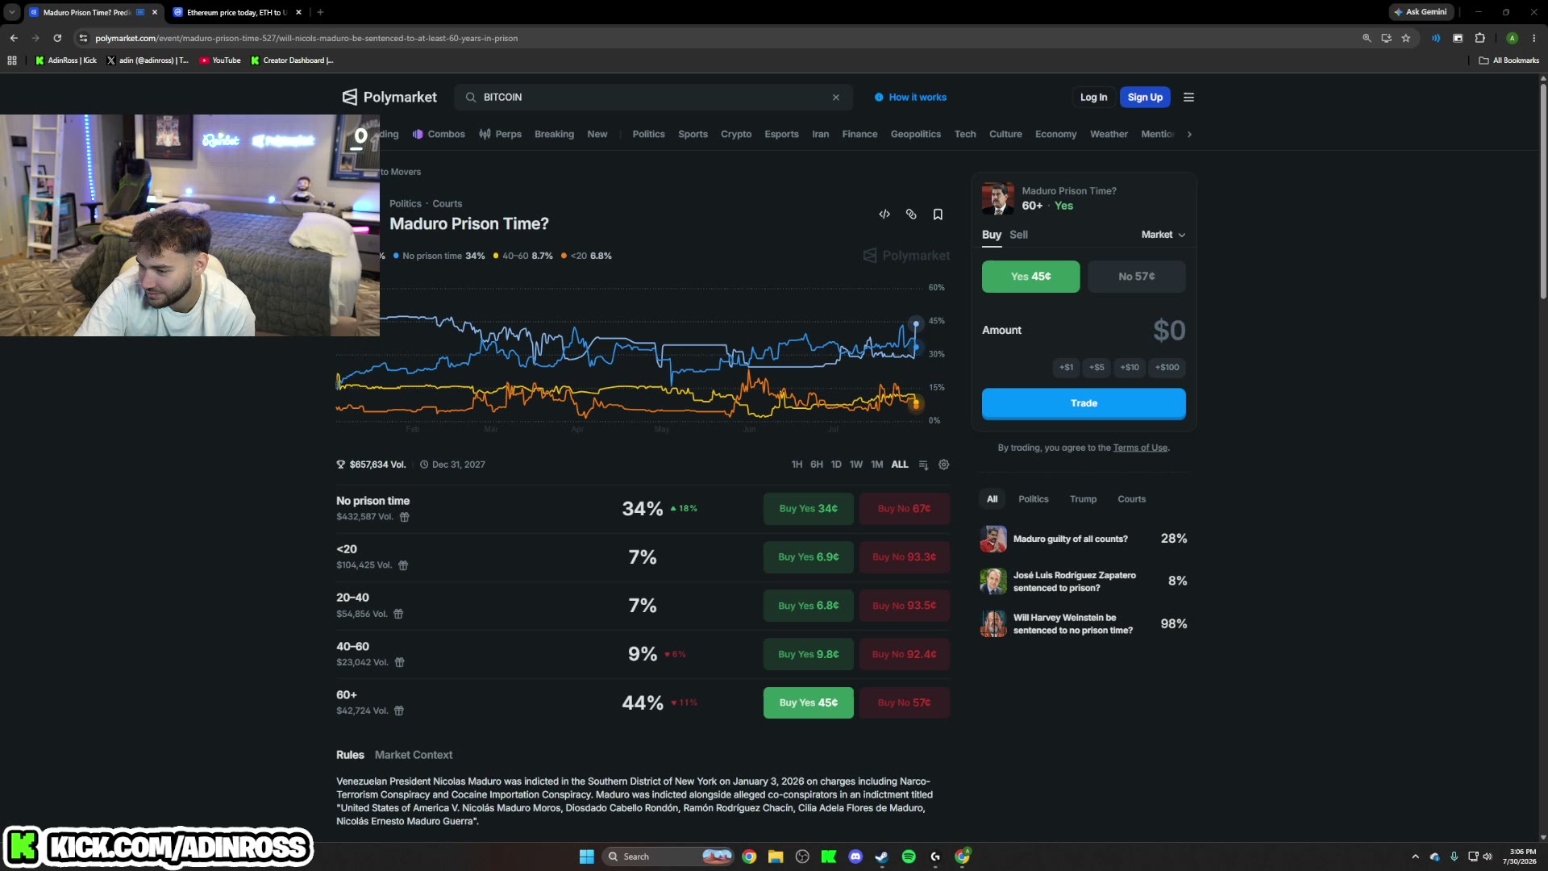Click the Polymarket logo

389,97
